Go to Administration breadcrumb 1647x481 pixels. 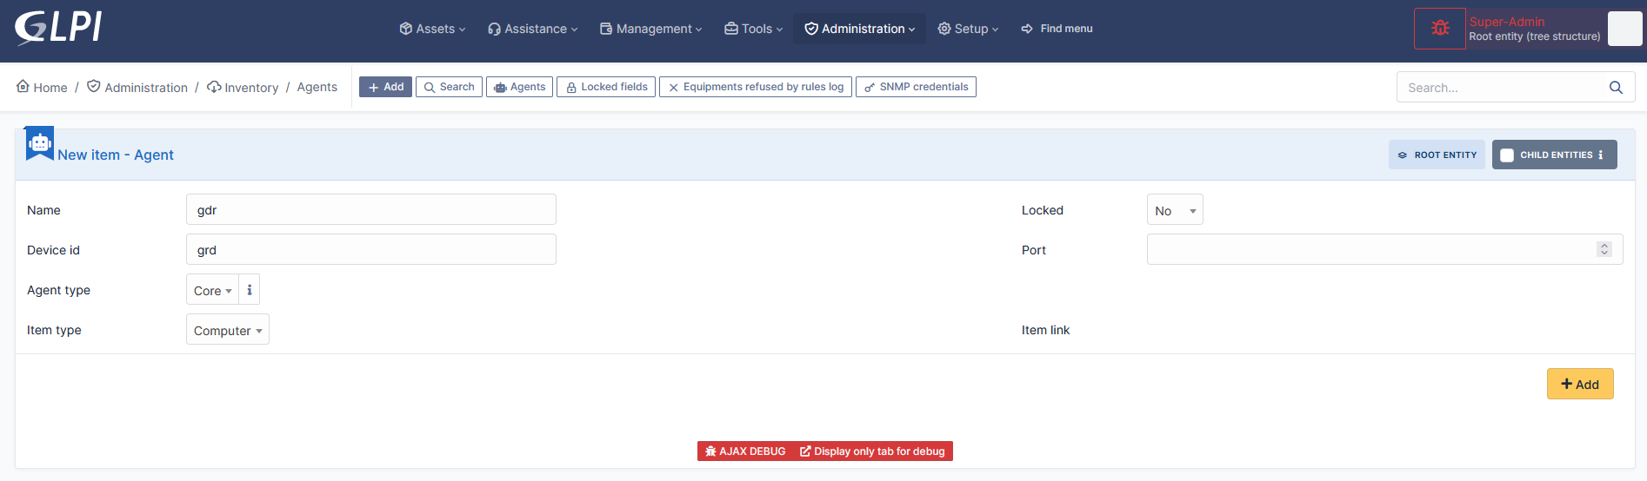coord(137,88)
